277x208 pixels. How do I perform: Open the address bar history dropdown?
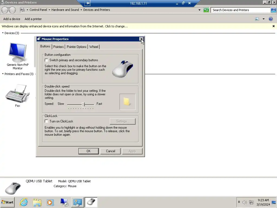point(199,10)
